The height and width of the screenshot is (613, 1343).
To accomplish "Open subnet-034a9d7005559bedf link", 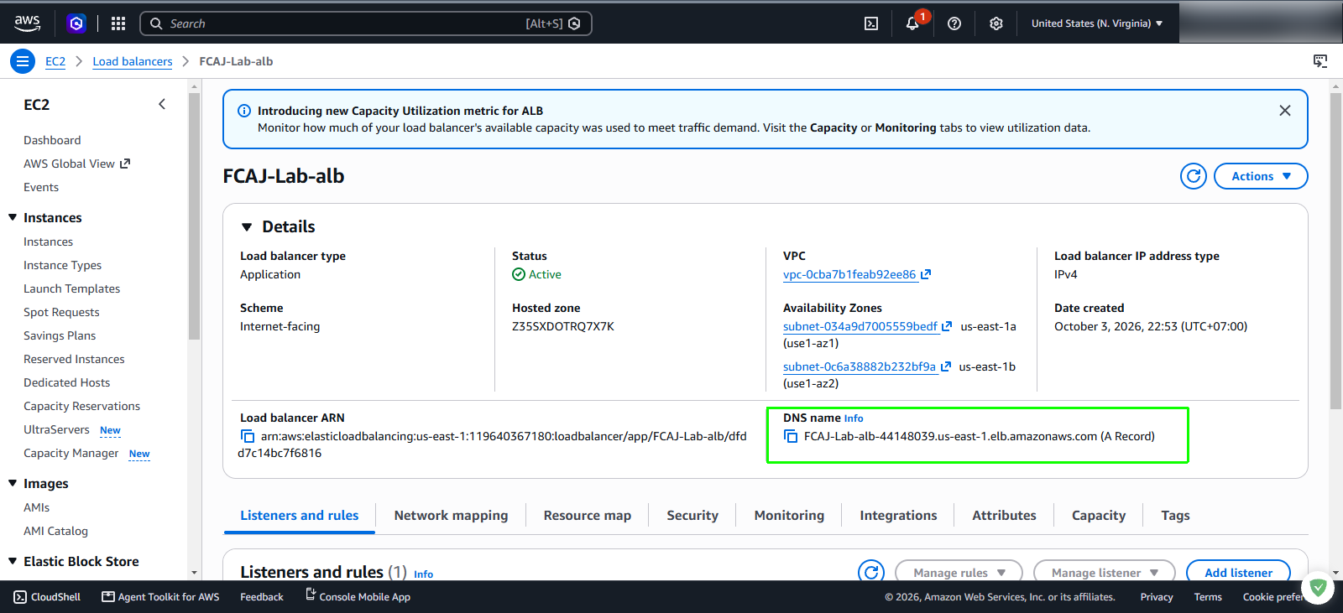I will (x=860, y=326).
